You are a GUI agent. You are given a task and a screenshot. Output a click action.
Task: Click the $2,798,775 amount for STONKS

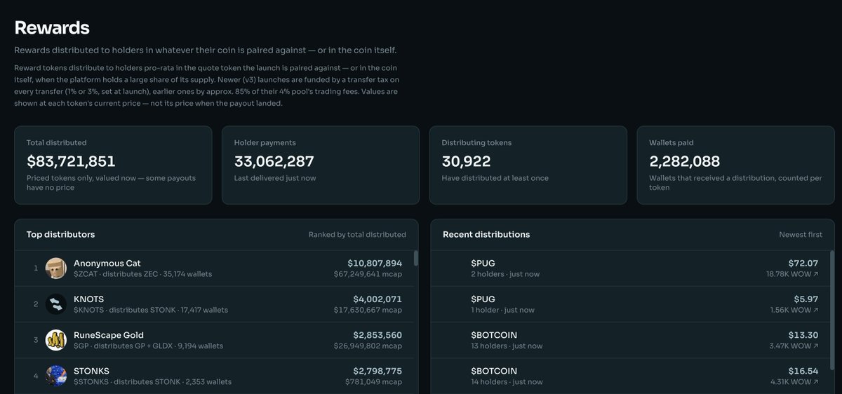pyautogui.click(x=377, y=370)
